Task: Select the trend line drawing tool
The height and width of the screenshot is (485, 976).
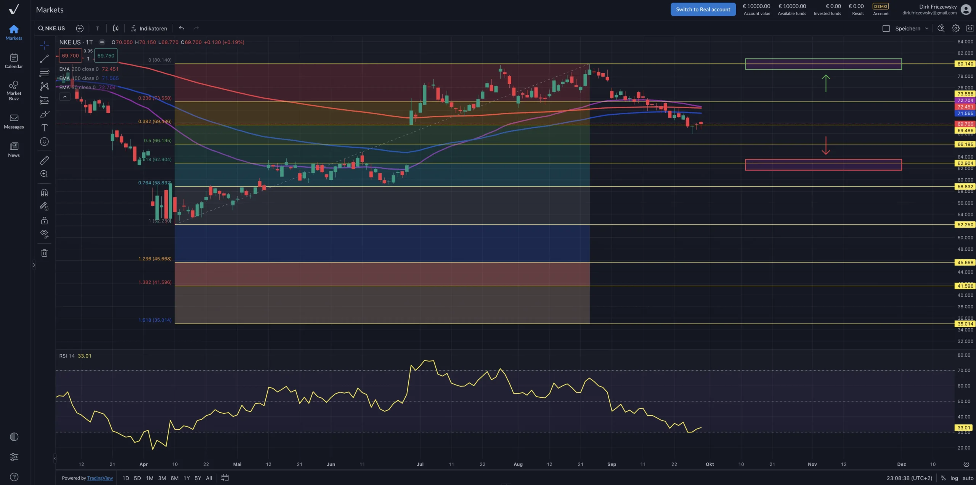Action: tap(44, 59)
